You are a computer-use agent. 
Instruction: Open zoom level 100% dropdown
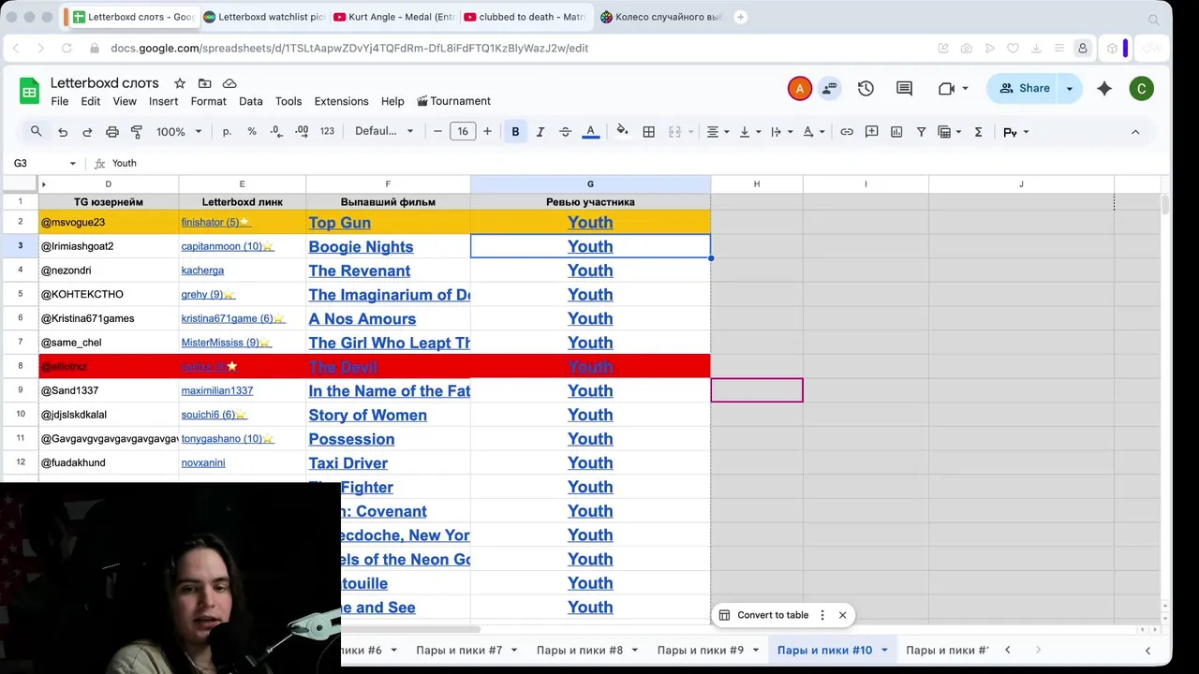coord(179,132)
